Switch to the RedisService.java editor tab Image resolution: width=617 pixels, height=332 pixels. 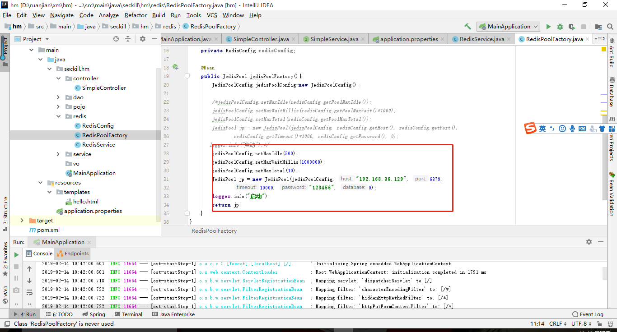tap(481, 39)
